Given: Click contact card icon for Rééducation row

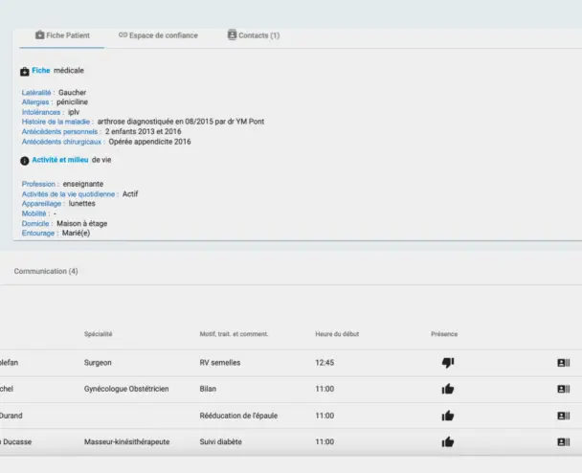Looking at the screenshot, I should 563,416.
